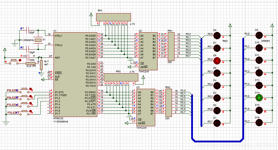
Task: Select the AT89C52 microcontroller U1
Action: [x=75, y=73]
